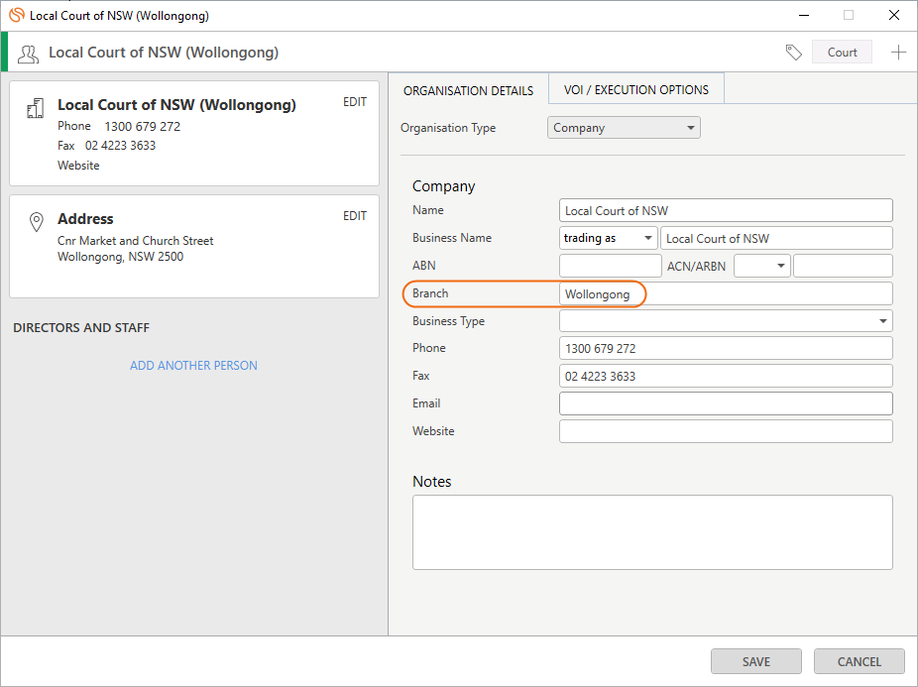Click the Fax field in Company form
Screen dimensions: 918x687
726,376
